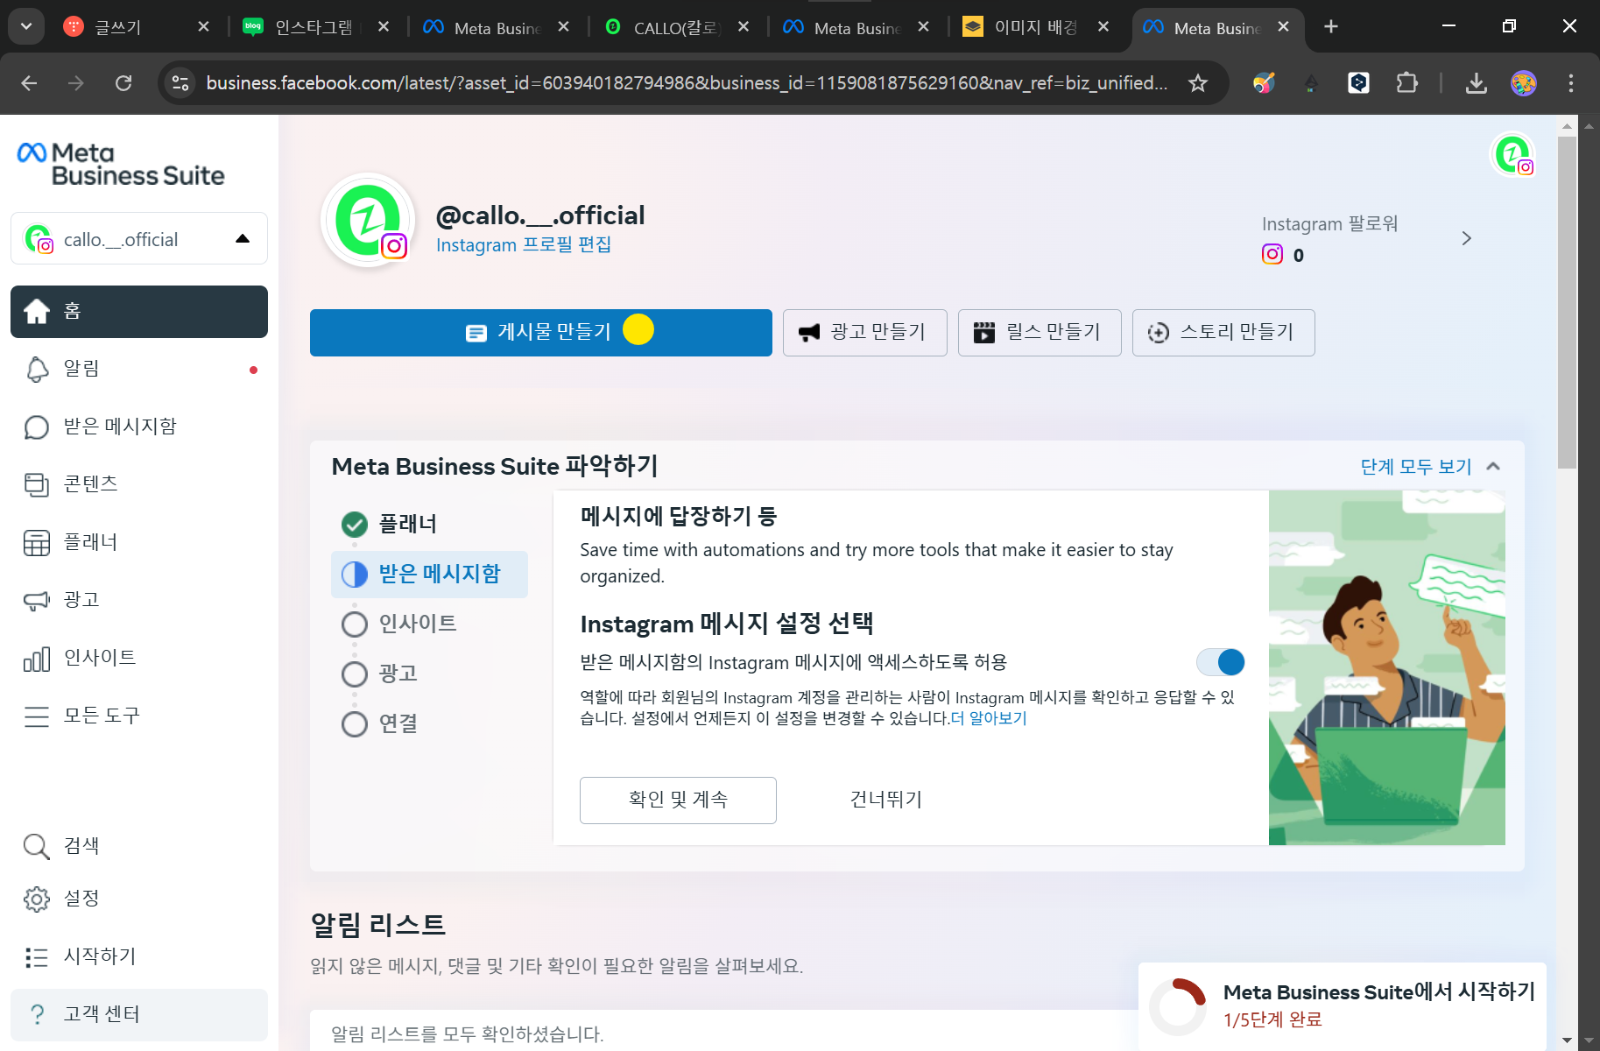Image resolution: width=1600 pixels, height=1051 pixels.
Task: Open the 플래너 calendar icon in sidebar
Action: pyautogui.click(x=37, y=542)
